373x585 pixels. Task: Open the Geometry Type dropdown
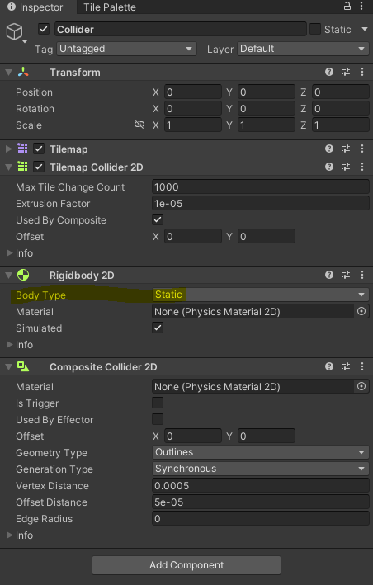[x=260, y=452]
